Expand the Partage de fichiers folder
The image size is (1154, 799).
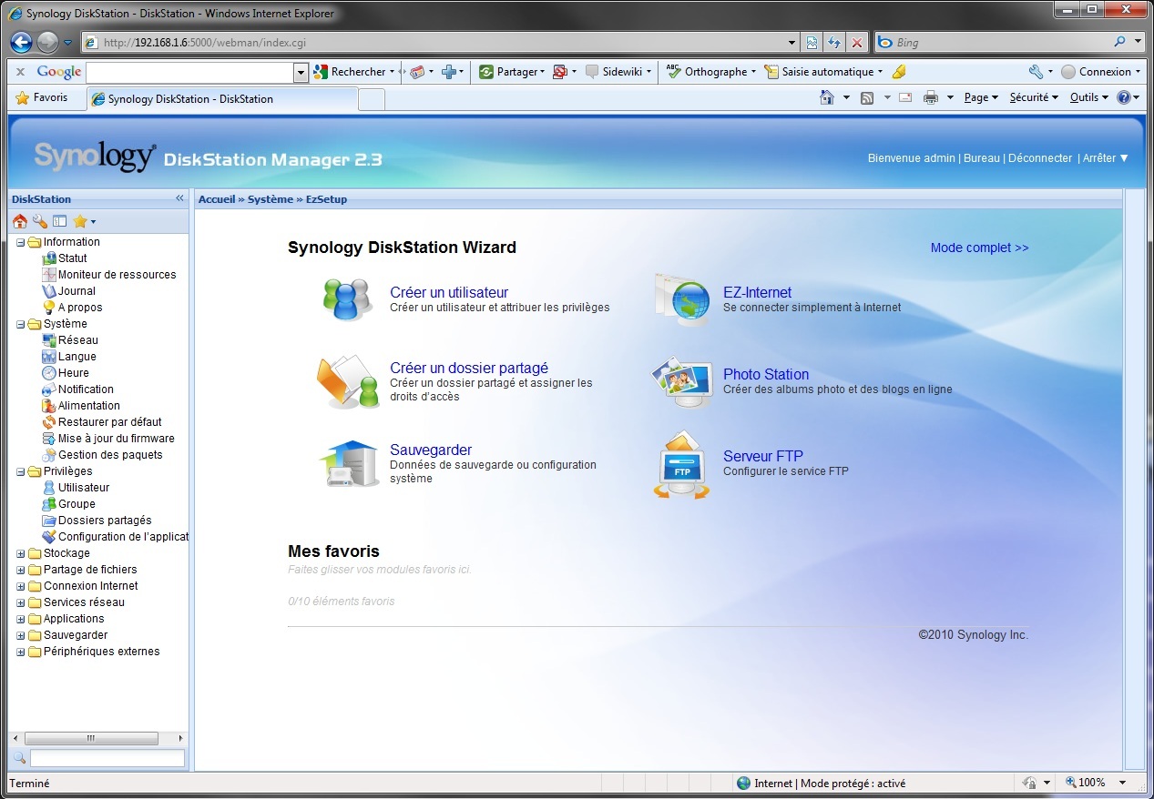click(21, 570)
